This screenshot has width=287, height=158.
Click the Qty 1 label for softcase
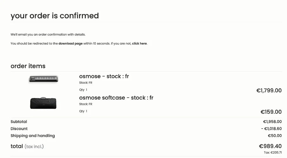(x=83, y=111)
